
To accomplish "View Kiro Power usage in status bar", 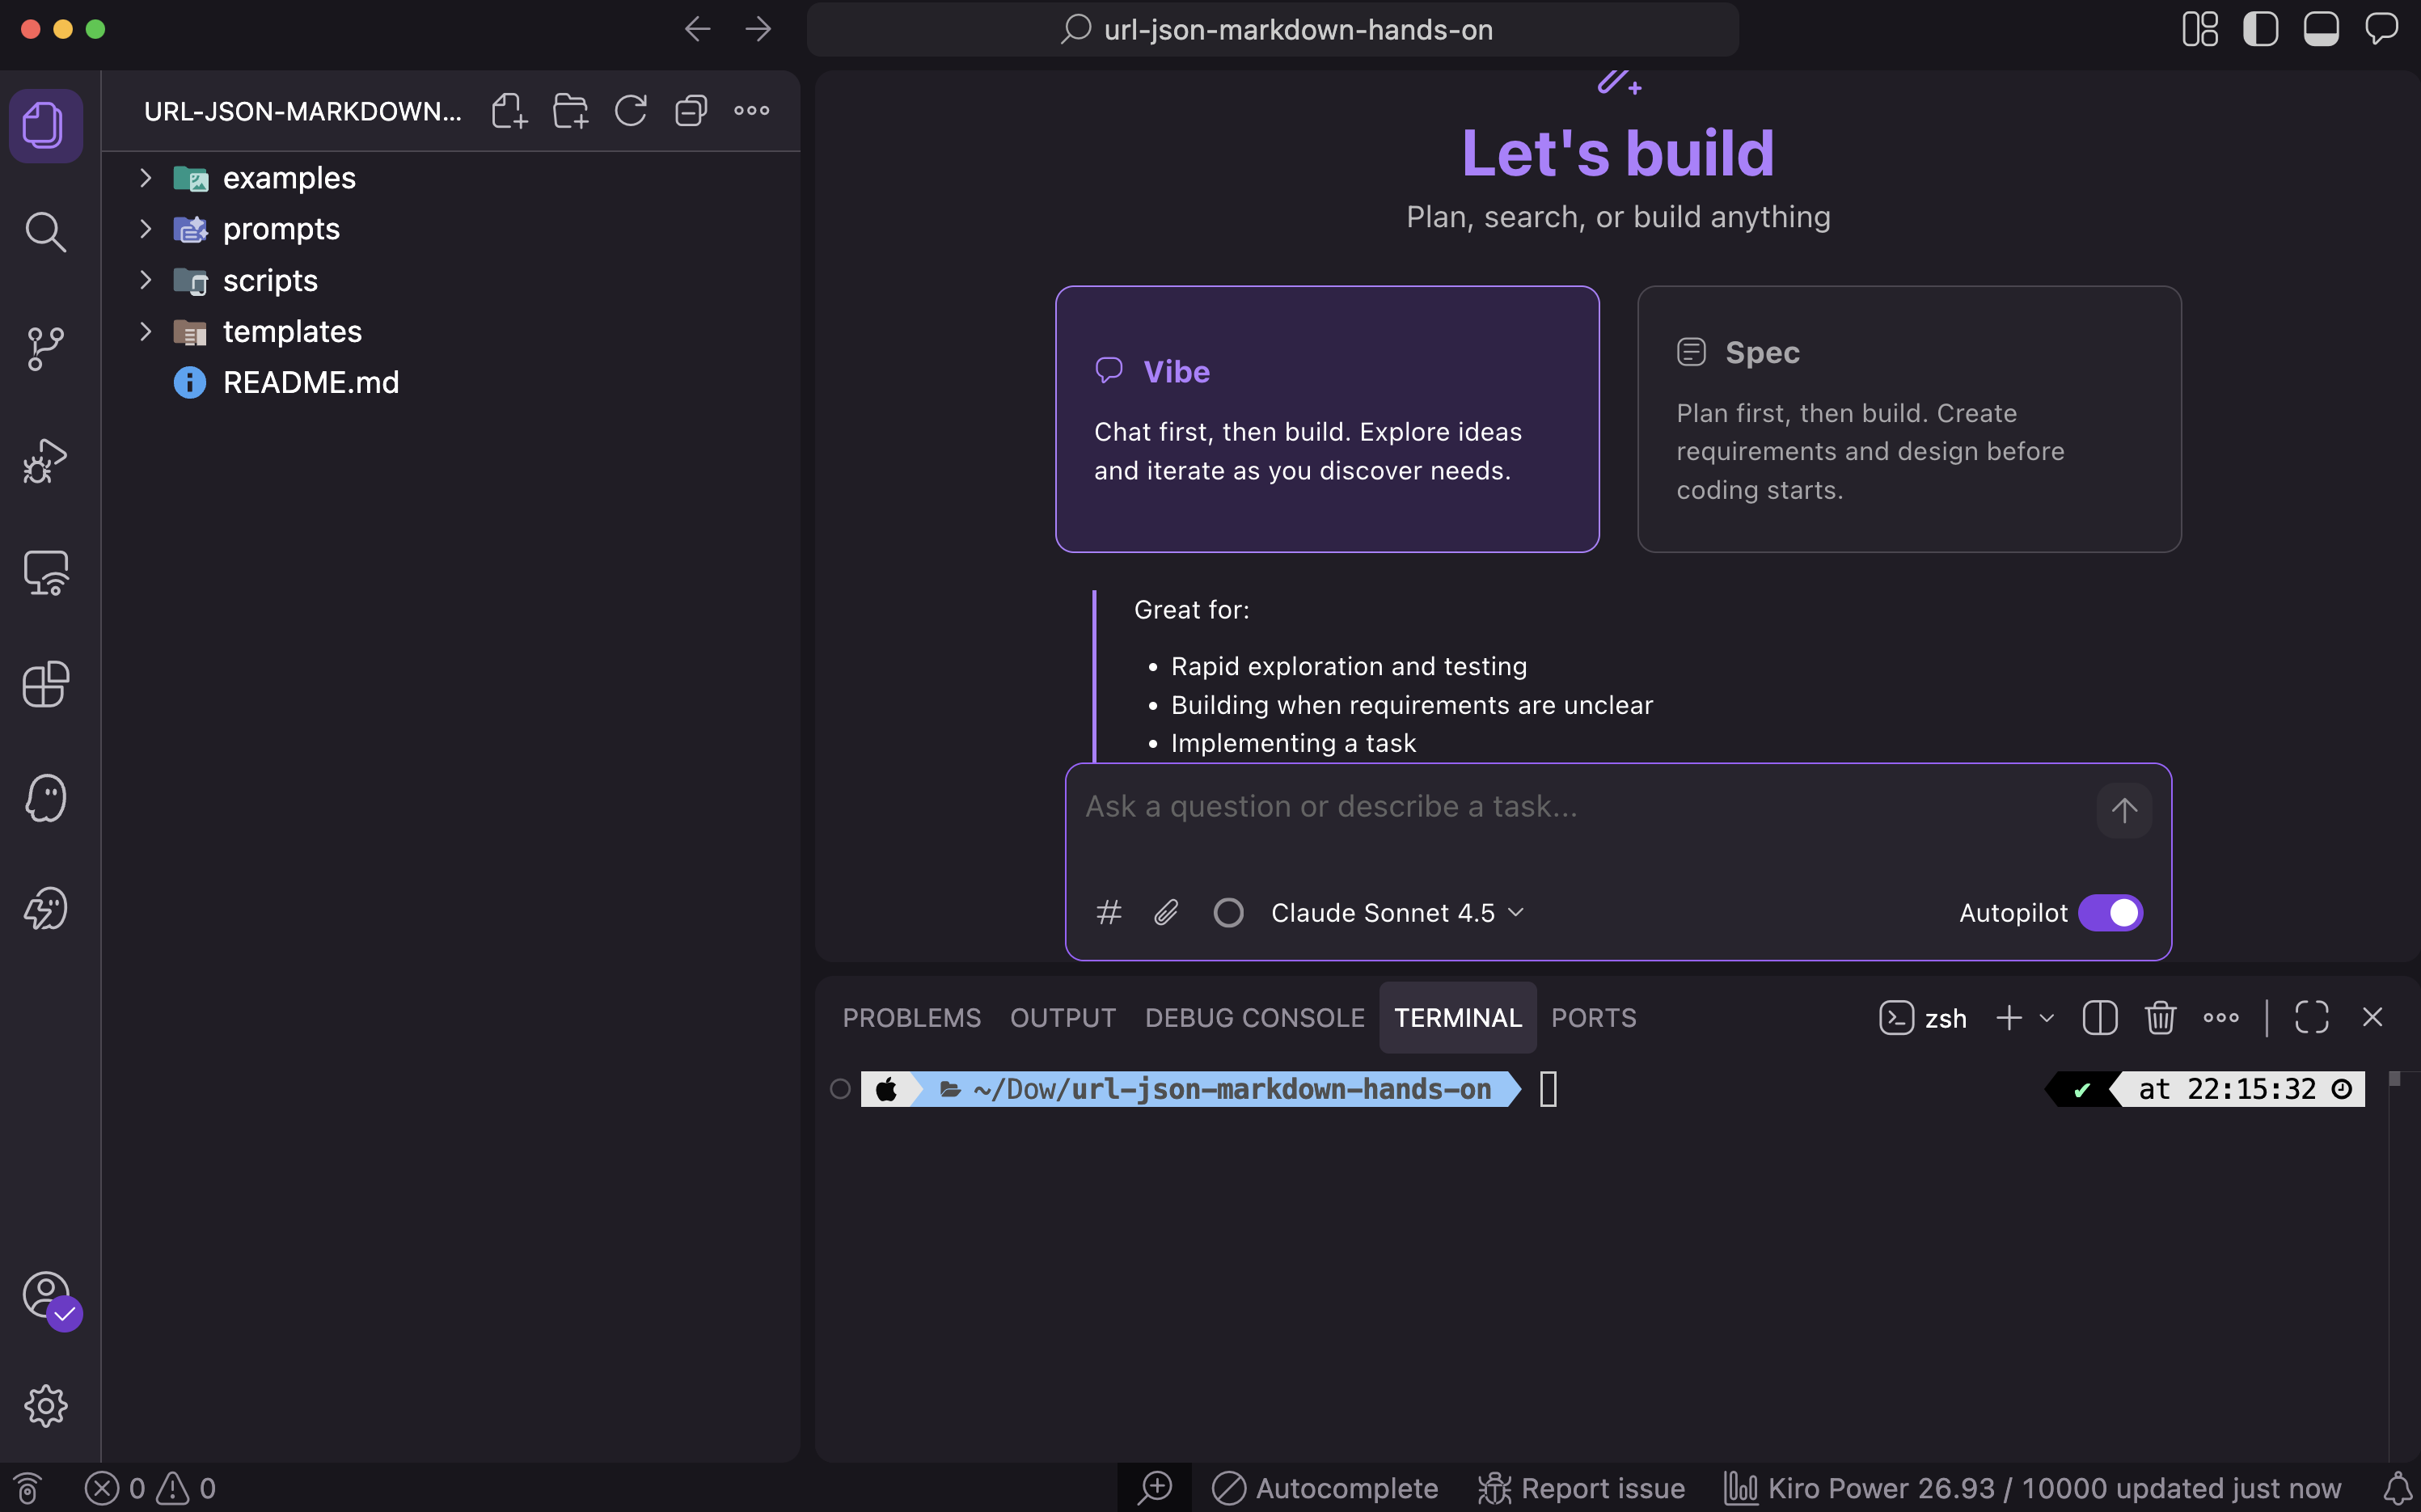I will 2031,1488.
